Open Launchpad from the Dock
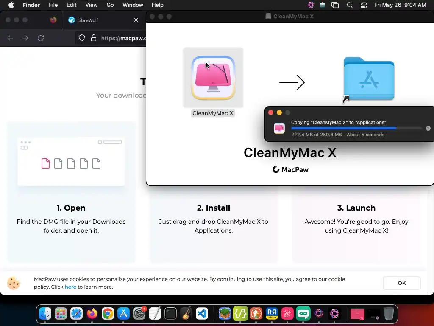The image size is (434, 326). (61, 314)
